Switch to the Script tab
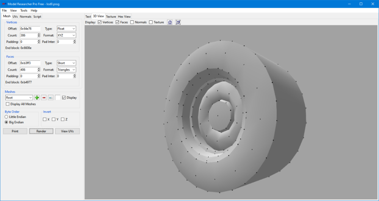The height and width of the screenshot is (201, 379). [x=37, y=17]
